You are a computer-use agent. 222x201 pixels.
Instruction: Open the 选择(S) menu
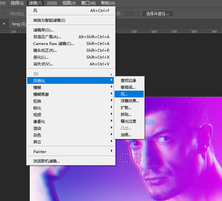pyautogui.click(x=17, y=3)
